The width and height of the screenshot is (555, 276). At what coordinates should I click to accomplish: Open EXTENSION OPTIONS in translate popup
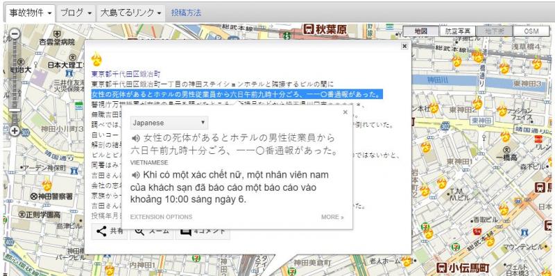162,217
